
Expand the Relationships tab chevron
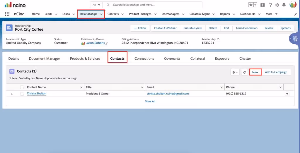[101, 14]
